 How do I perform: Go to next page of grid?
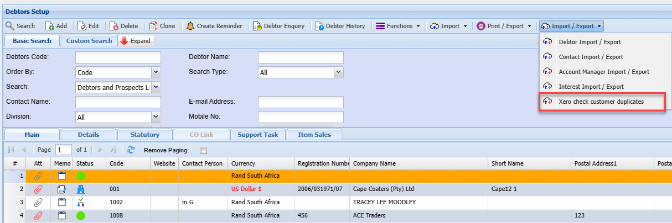pos(100,150)
